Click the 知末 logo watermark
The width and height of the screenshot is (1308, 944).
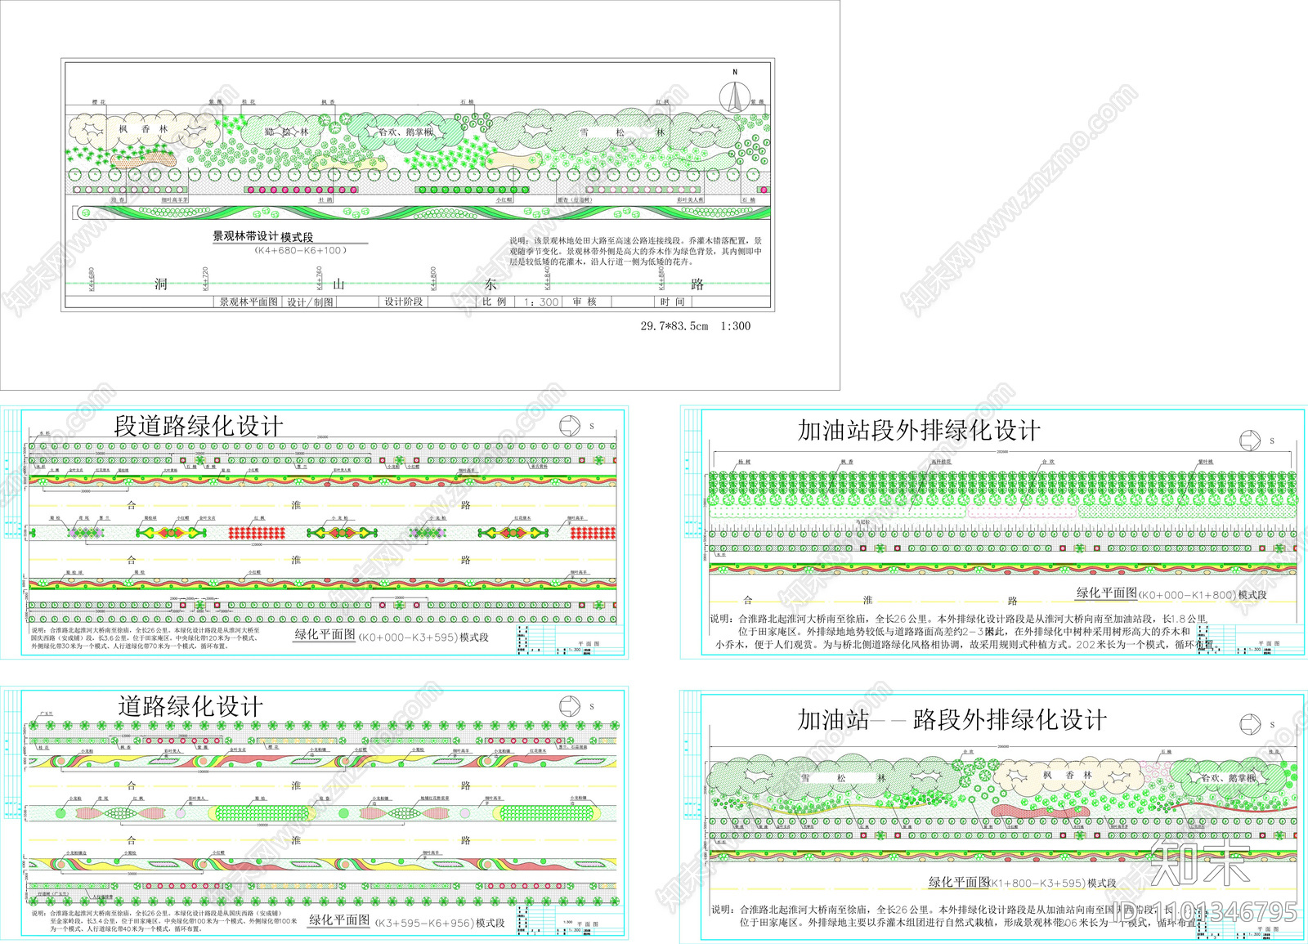pyautogui.click(x=1199, y=862)
